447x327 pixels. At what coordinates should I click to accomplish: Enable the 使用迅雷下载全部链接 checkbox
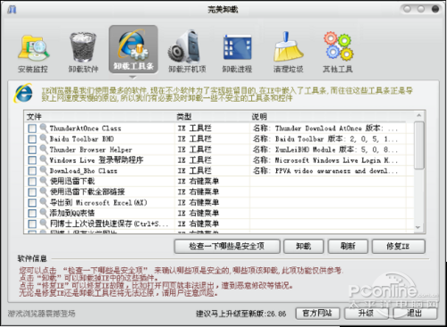[32, 192]
